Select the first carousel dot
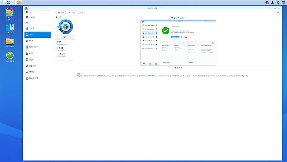This screenshot has width=287, height=162. pyautogui.click(x=175, y=68)
